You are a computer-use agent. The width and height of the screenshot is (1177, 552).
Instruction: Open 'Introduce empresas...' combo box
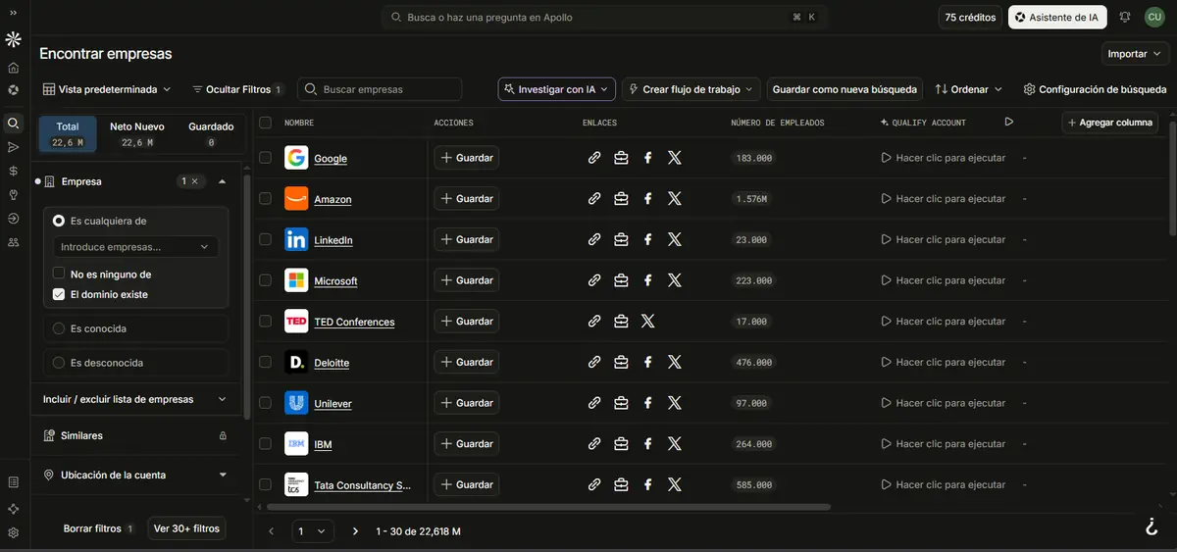coord(135,247)
